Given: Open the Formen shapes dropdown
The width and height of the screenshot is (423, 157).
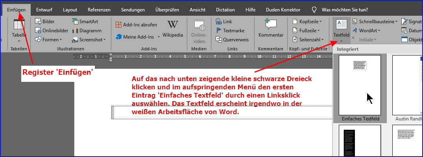Looking at the screenshot, I should 48,40.
